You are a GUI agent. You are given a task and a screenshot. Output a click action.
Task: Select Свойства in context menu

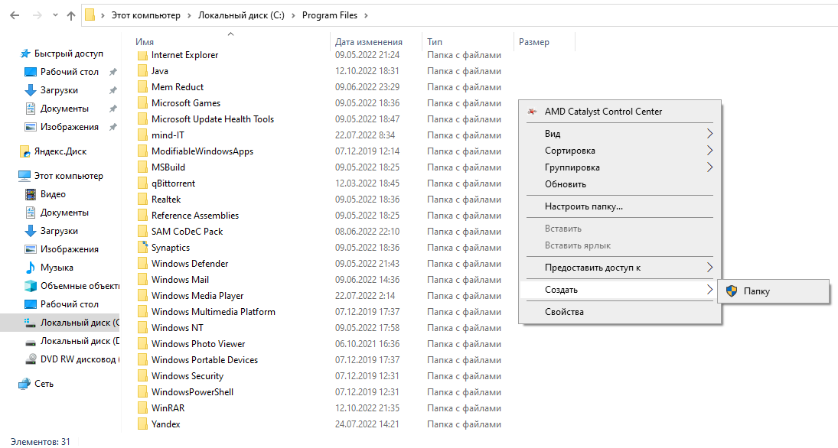(564, 312)
